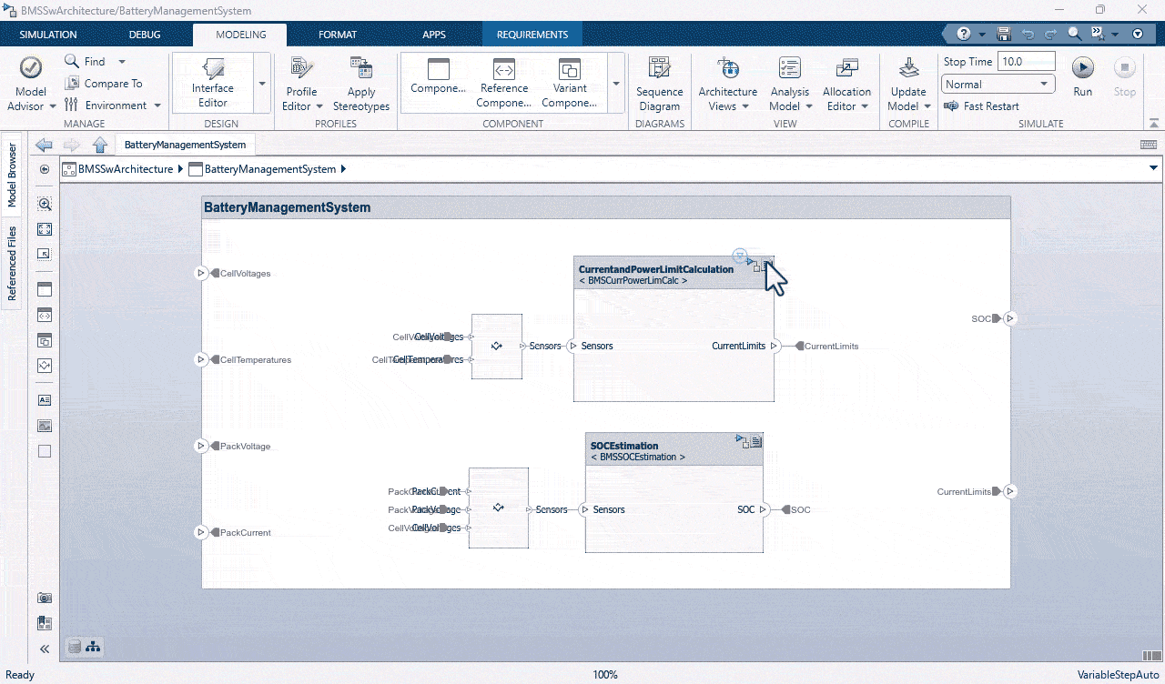This screenshot has width=1165, height=684.
Task: Switch to the DEBUG tab
Action: [x=145, y=35]
